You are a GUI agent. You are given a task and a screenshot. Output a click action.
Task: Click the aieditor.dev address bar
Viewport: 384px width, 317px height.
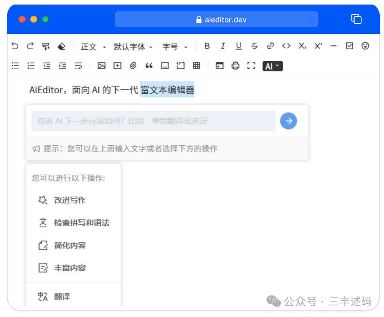216,19
